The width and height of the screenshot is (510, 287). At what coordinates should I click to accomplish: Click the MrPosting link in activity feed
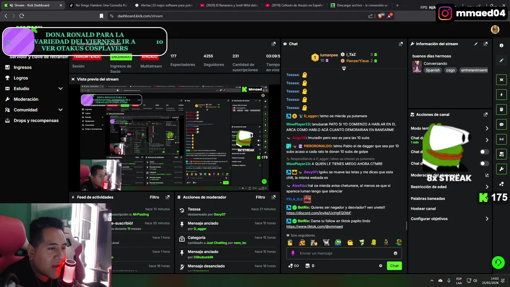[x=141, y=214]
